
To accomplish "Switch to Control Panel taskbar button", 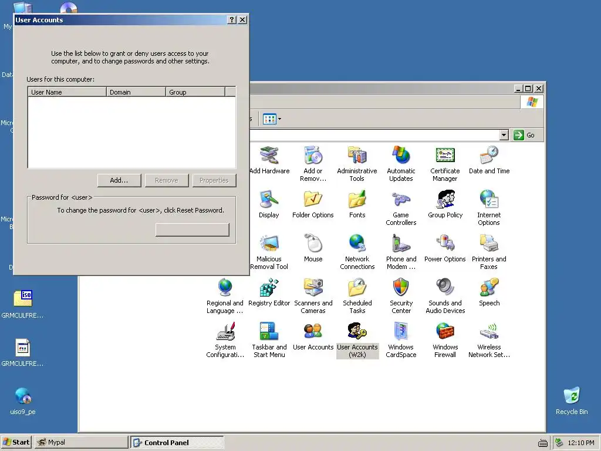I will pos(177,442).
